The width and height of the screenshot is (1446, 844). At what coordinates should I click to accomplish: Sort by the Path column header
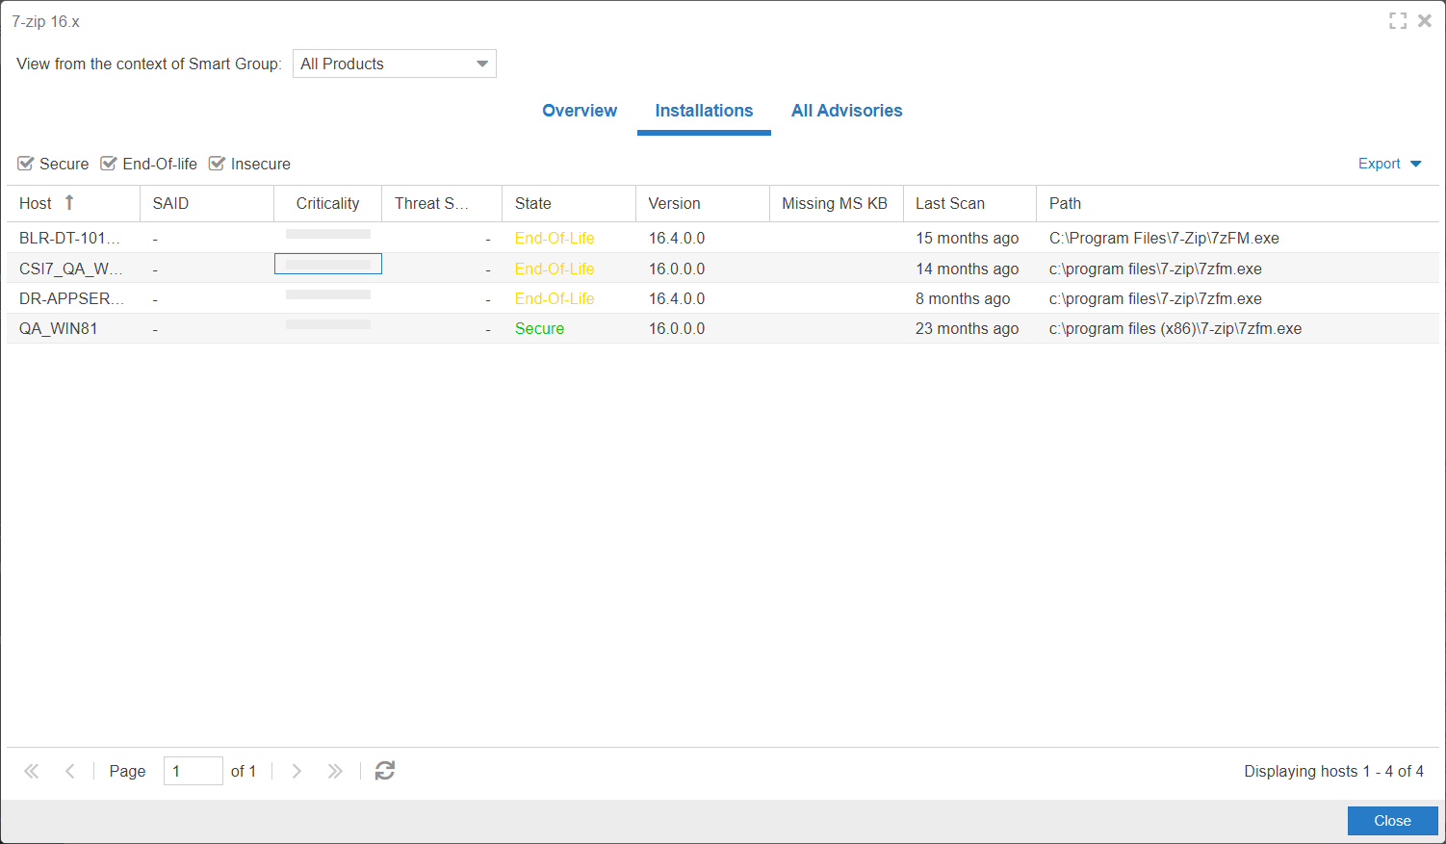pos(1238,203)
